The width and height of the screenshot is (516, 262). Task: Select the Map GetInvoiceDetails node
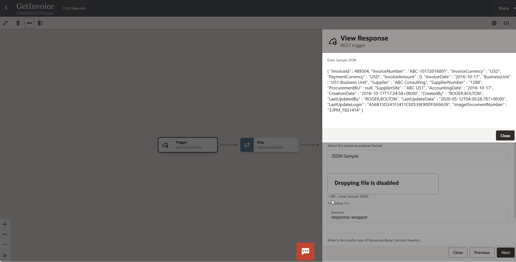tap(269, 145)
